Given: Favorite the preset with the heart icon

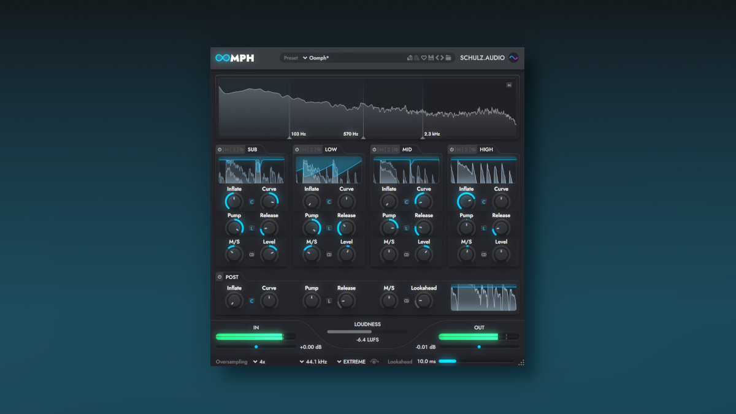Looking at the screenshot, I should point(423,58).
